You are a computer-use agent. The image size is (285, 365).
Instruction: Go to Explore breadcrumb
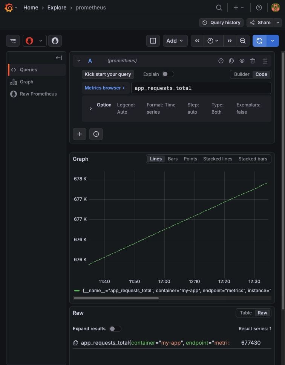tap(57, 8)
